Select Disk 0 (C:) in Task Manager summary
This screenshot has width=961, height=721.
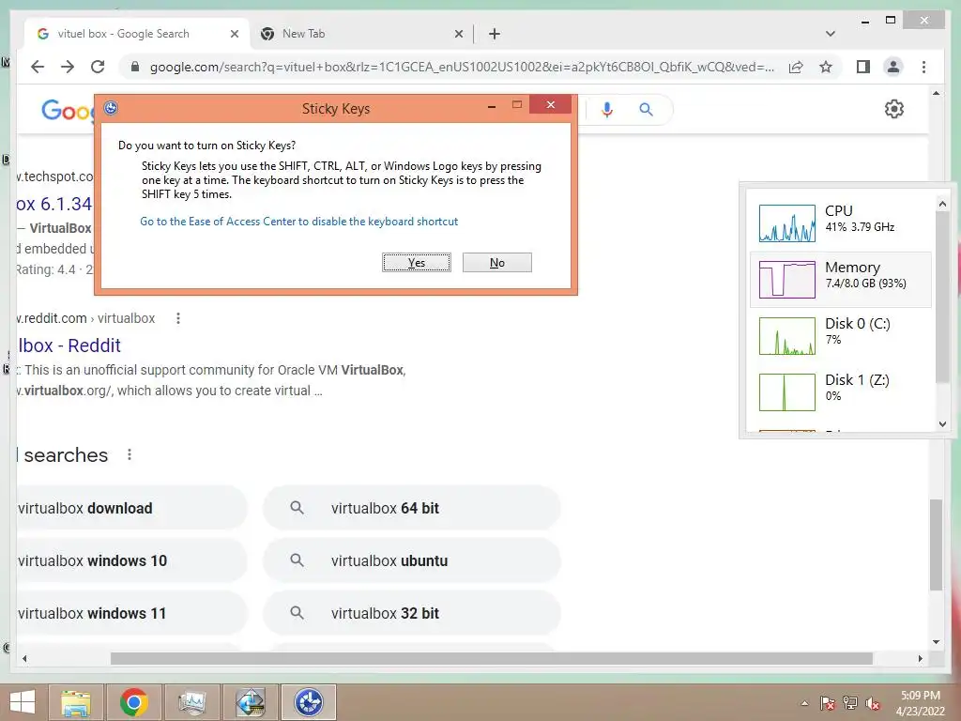coord(841,335)
